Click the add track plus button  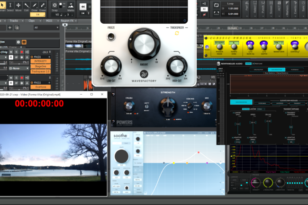(10, 27)
